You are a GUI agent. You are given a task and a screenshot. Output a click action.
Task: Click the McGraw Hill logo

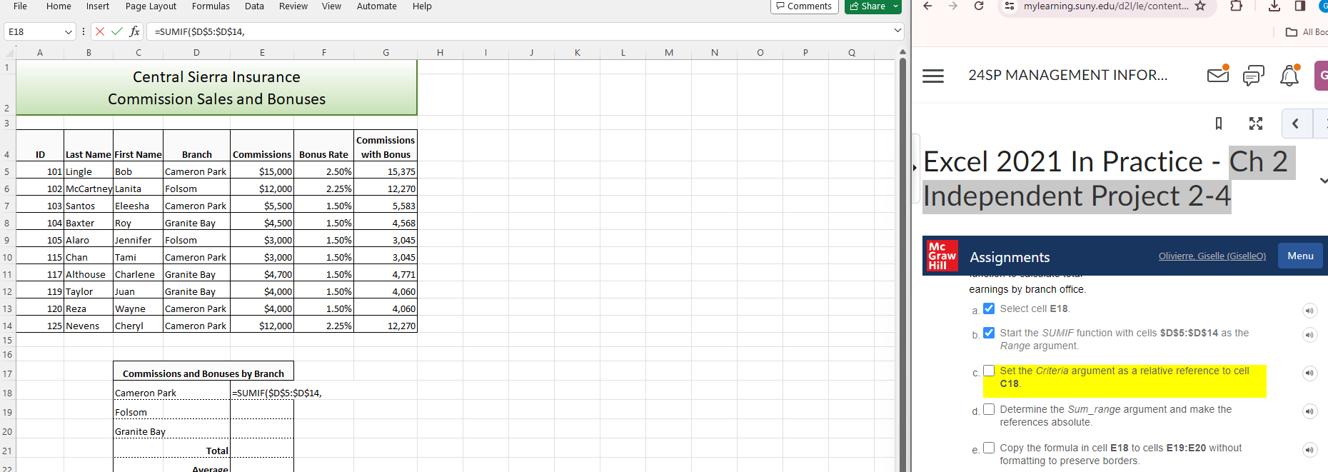coord(942,256)
